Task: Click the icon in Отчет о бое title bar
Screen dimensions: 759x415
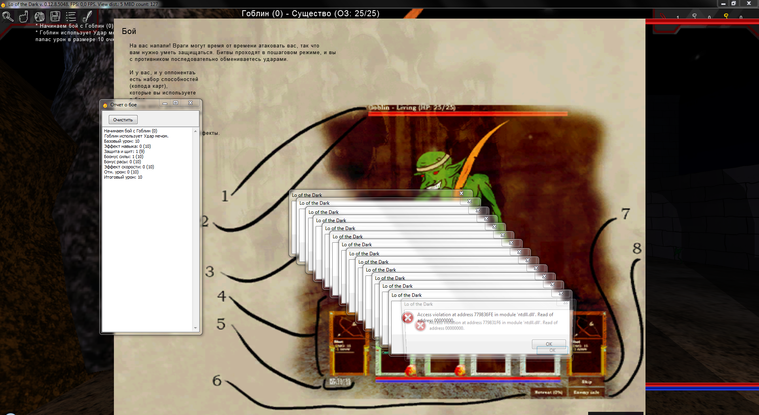Action: click(105, 105)
